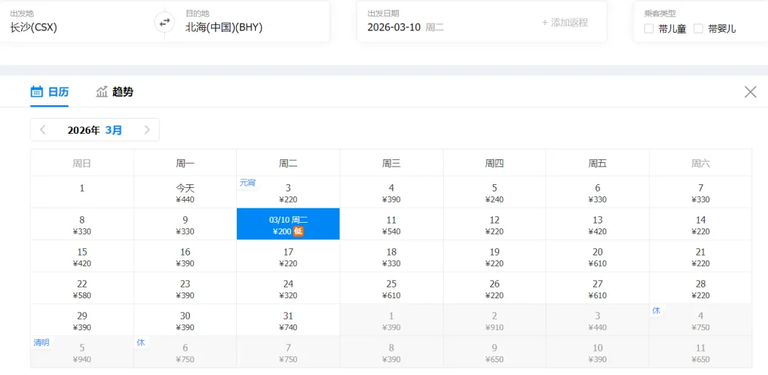Select April 2 with ¥910 fare
Viewport: 768px width, 375px height.
tap(495, 320)
